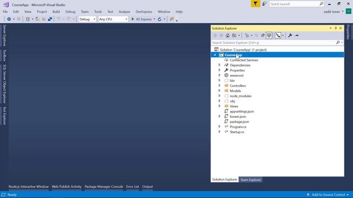Select appsettings.json in the tree
Image resolution: width=353 pixels, height=198 pixels.
click(x=242, y=111)
